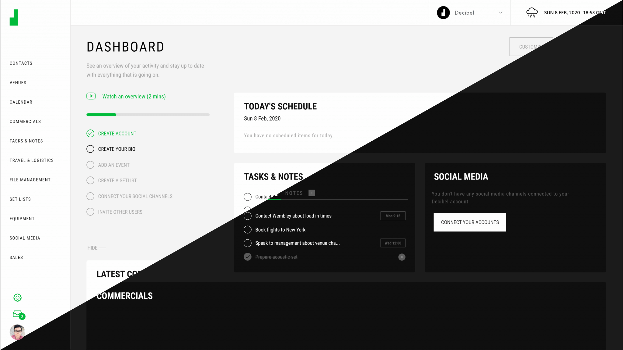Open Settings gear icon

(18, 297)
